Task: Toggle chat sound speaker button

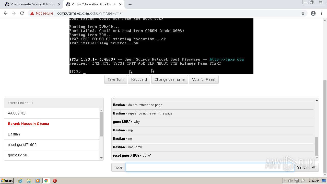Action: tap(314, 167)
